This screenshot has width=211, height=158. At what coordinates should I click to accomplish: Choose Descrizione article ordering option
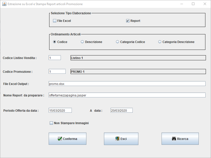[x=82, y=42]
